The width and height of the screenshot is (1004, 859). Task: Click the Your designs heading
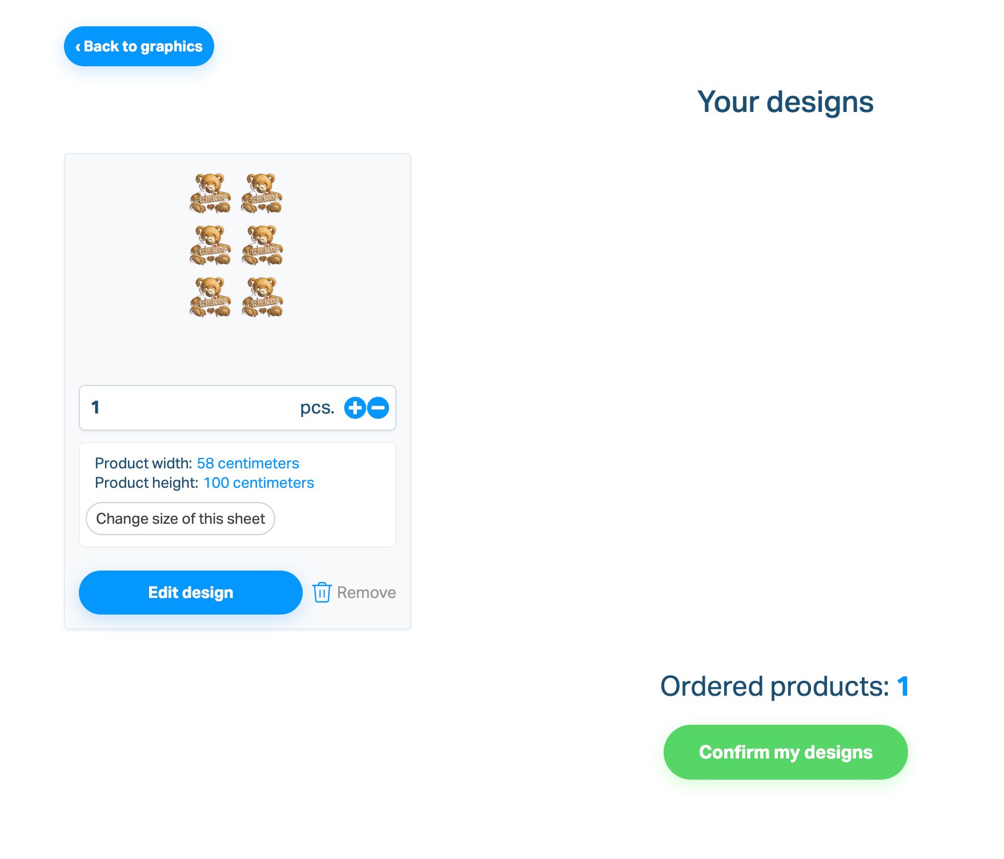pyautogui.click(x=785, y=102)
